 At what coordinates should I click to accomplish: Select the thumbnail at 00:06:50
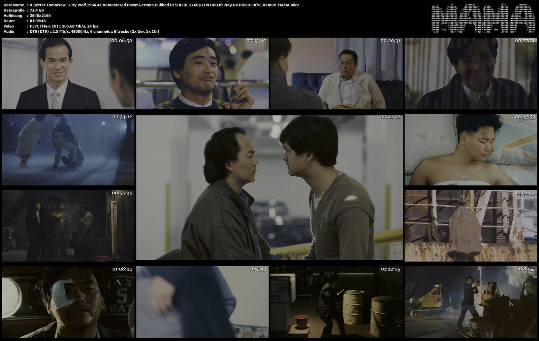[68, 73]
